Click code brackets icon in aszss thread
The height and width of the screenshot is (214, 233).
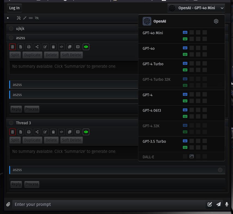pyautogui.click(x=62, y=47)
